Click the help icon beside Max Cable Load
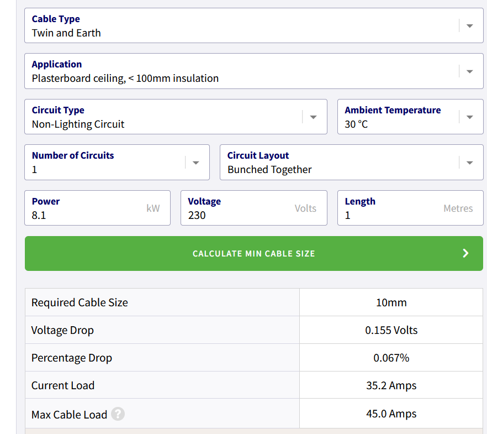This screenshot has width=487, height=434. [118, 414]
